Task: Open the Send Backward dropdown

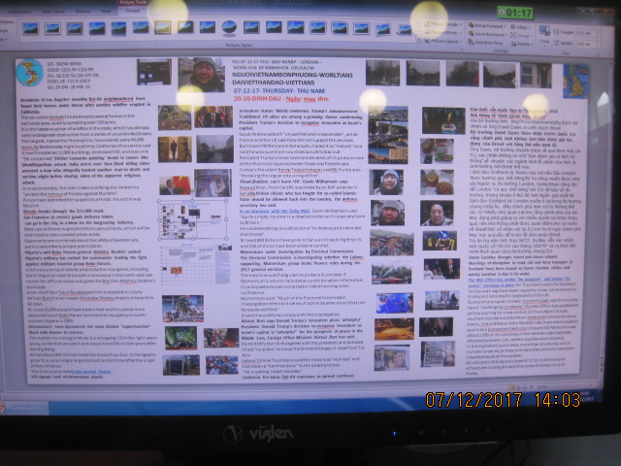Action: click(x=487, y=34)
